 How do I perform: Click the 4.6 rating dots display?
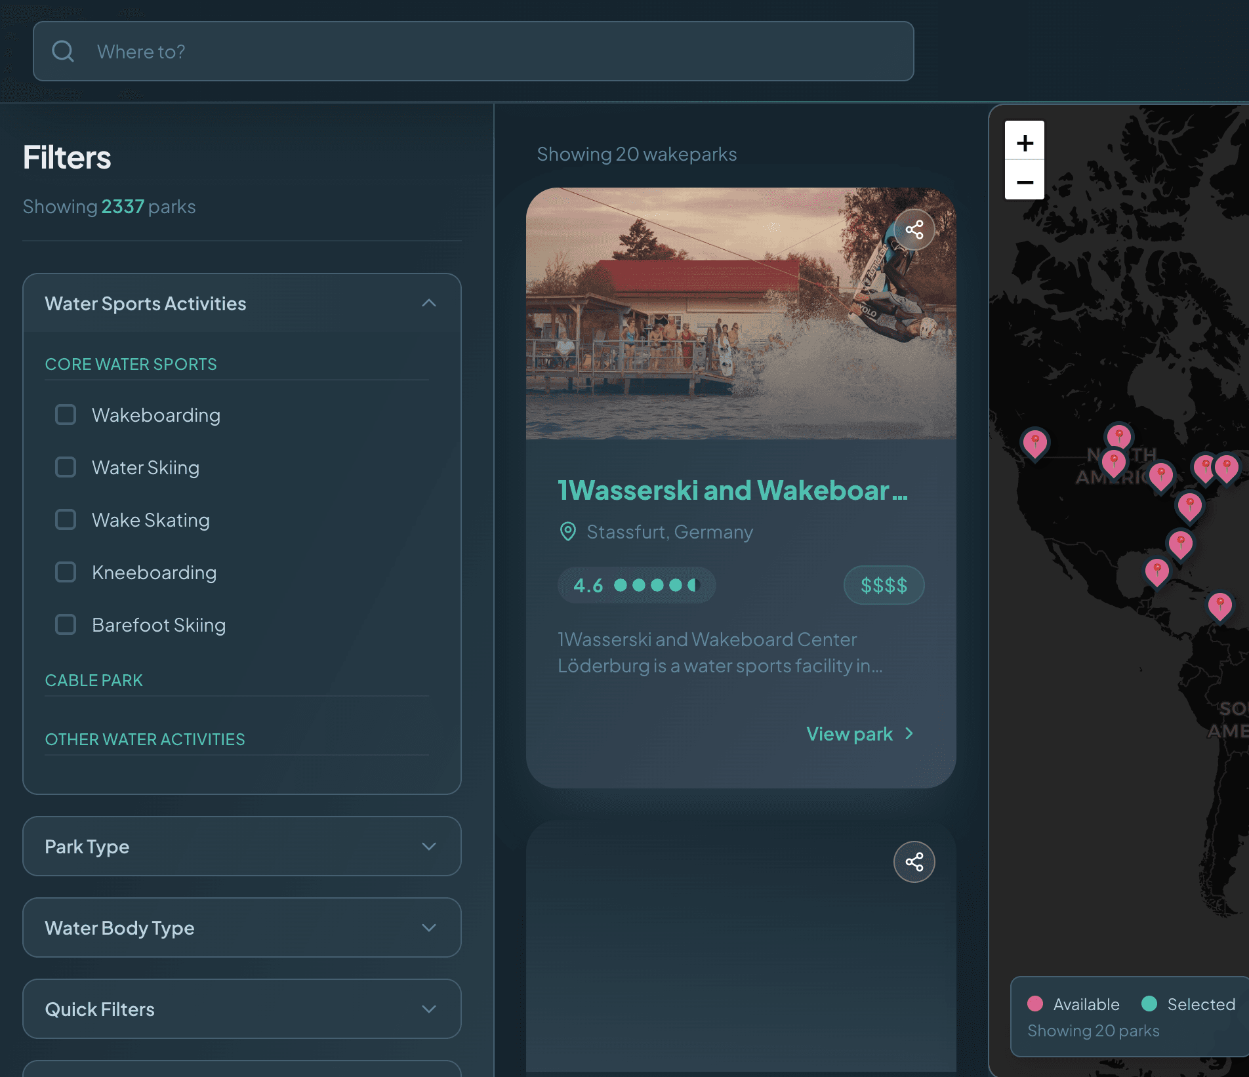(x=636, y=584)
